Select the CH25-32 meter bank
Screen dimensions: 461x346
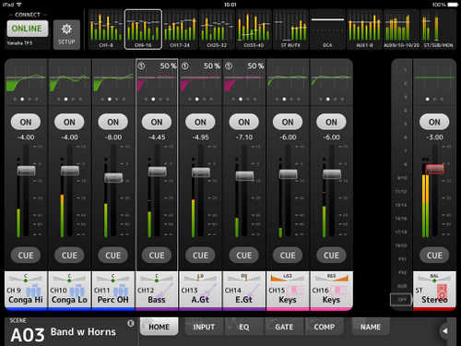217,30
